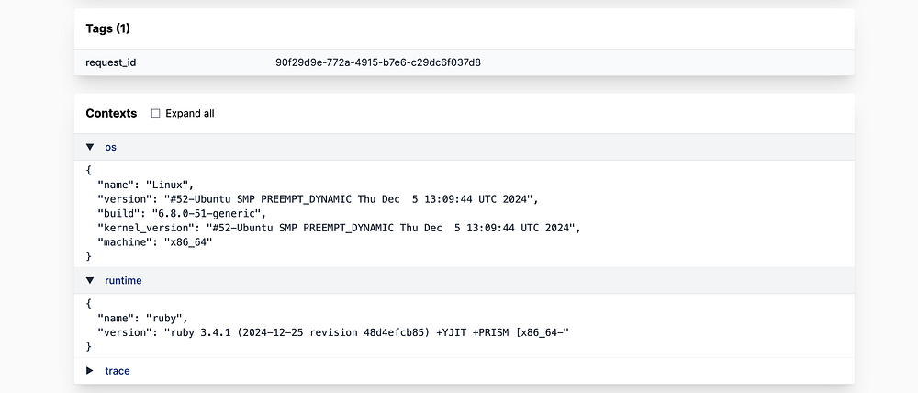Tick the Expand all checkbox
The height and width of the screenshot is (393, 918).
coord(155,114)
